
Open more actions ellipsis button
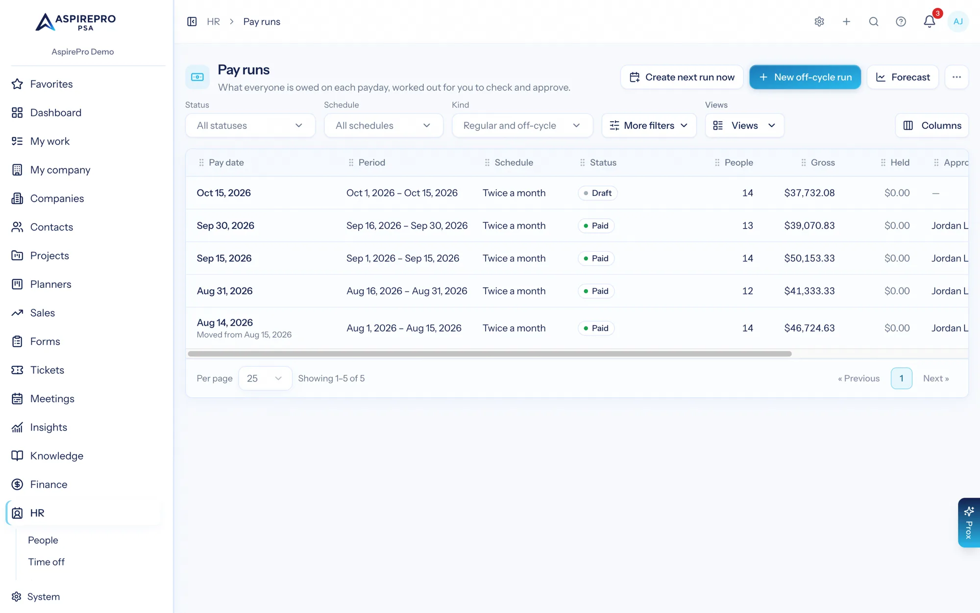coord(956,77)
